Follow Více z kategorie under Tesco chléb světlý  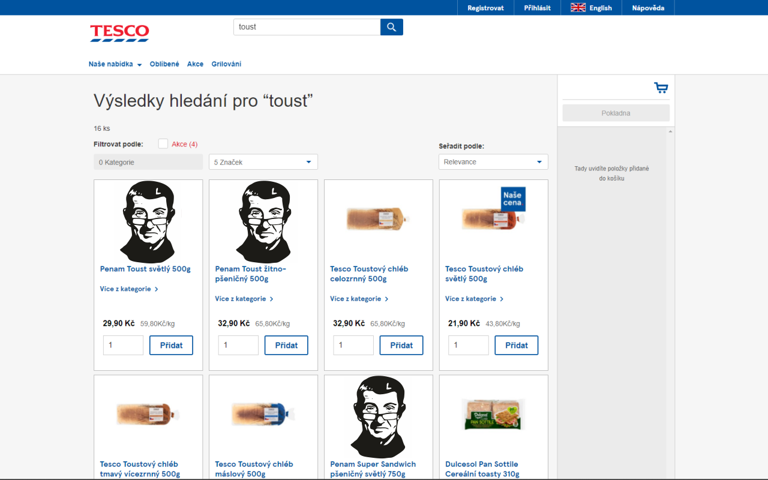tap(475, 299)
